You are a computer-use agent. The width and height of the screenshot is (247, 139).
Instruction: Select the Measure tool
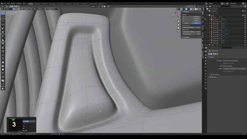(x=3, y=40)
